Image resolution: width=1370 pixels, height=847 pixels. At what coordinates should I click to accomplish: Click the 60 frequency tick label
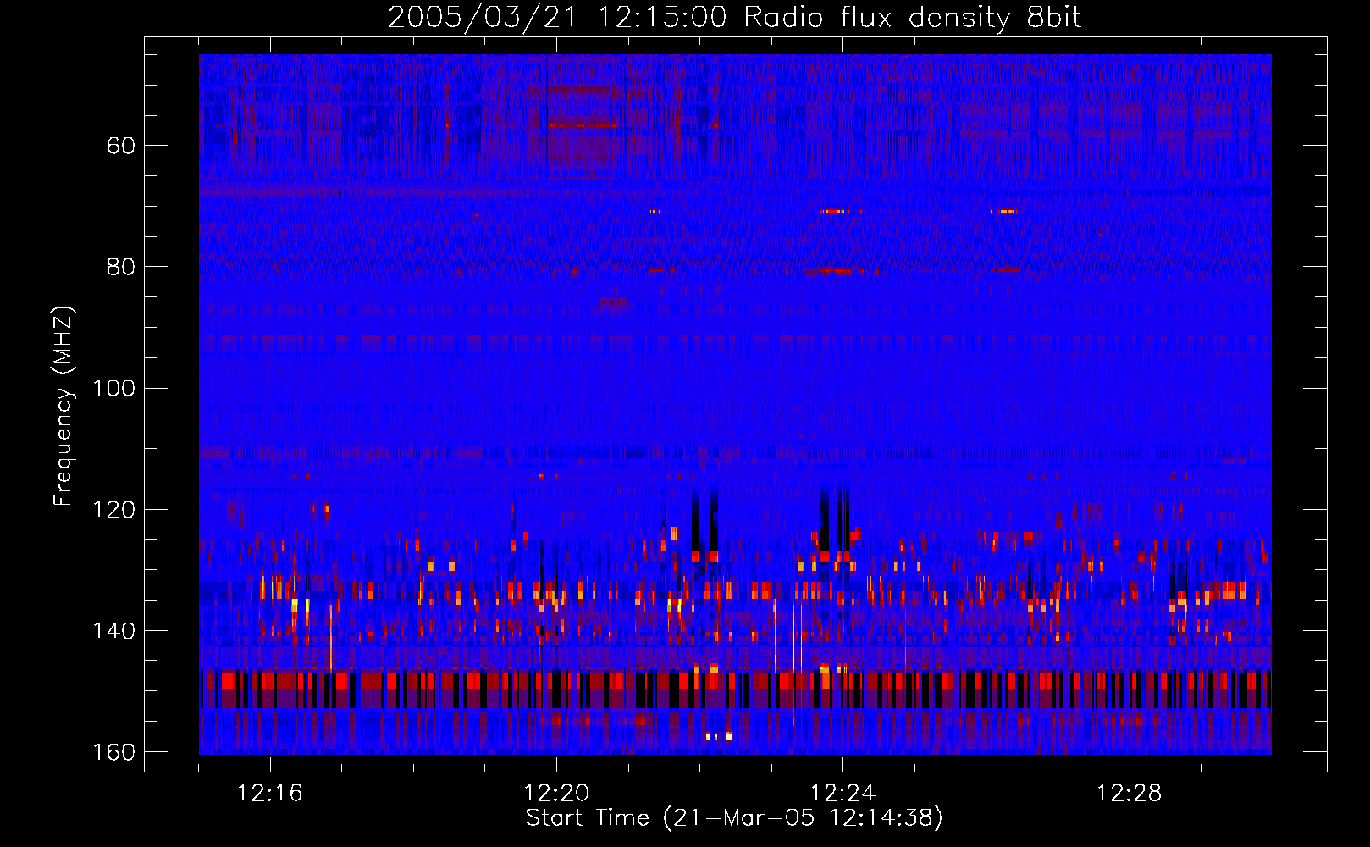point(121,146)
